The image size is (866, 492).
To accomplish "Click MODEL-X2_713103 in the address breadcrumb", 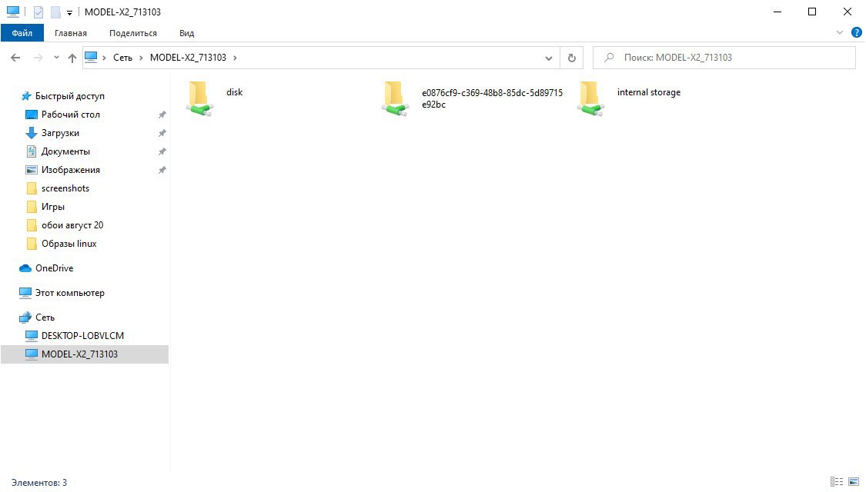I will [189, 58].
